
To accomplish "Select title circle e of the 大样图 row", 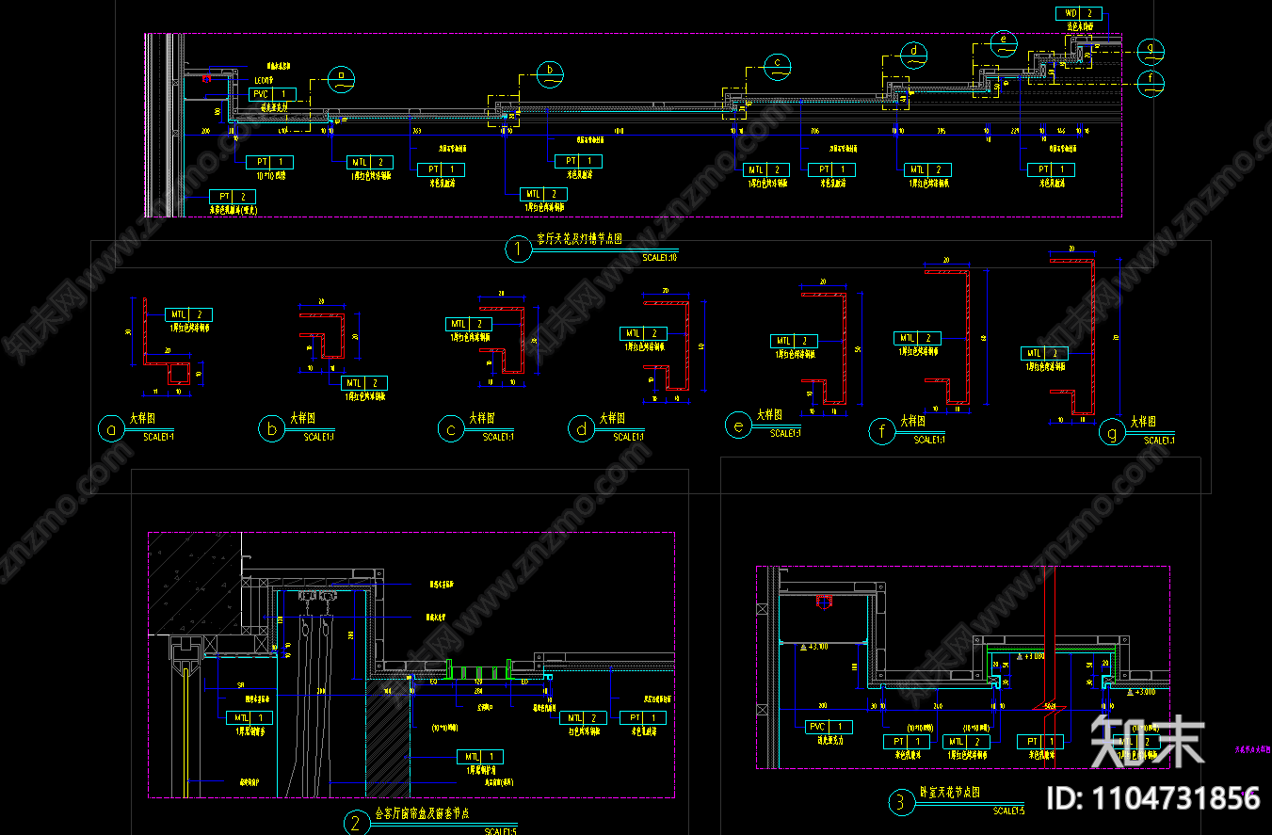I will [738, 426].
